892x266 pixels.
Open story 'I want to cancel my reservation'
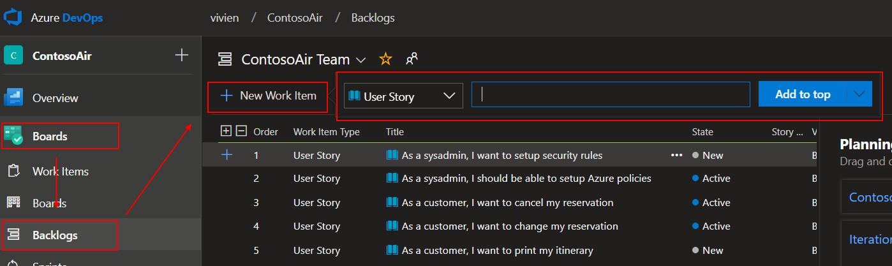(x=508, y=202)
